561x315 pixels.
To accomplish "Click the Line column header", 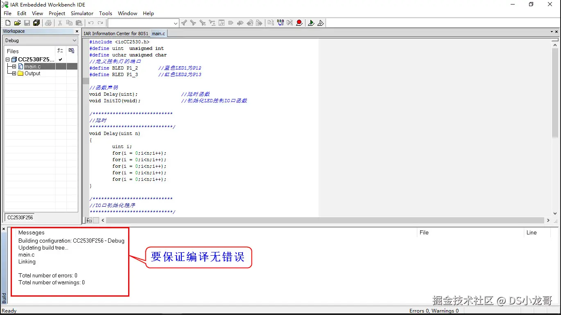I will coord(532,232).
